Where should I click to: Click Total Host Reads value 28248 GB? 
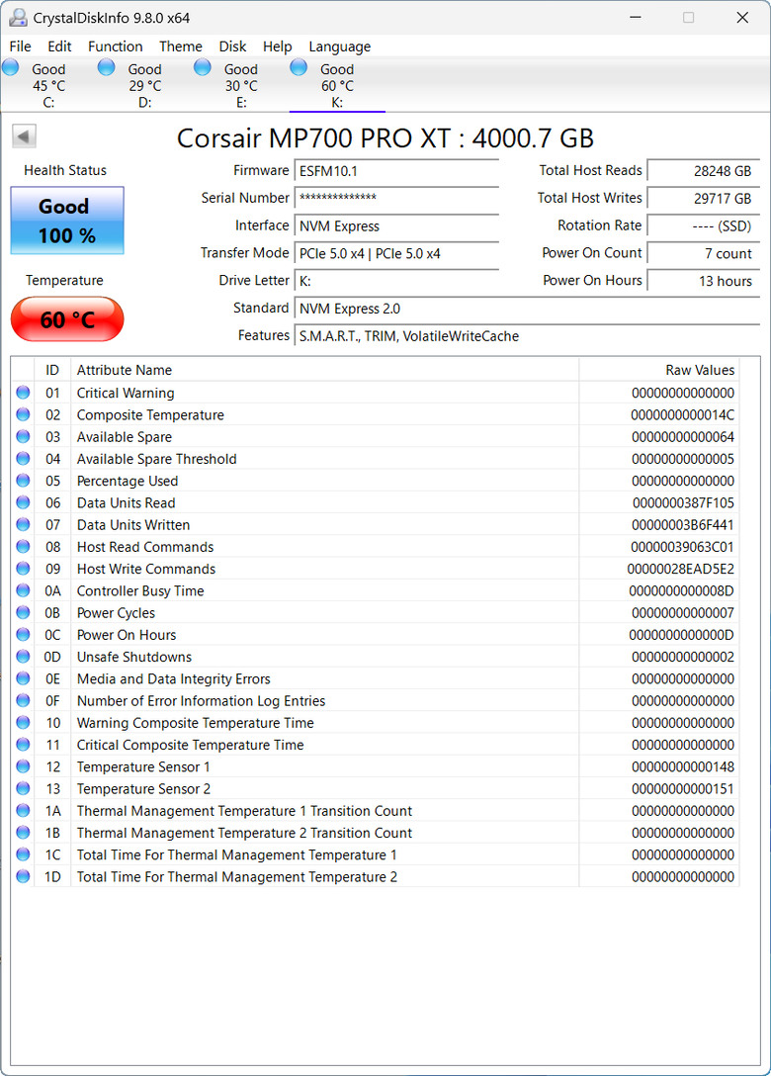[x=703, y=171]
